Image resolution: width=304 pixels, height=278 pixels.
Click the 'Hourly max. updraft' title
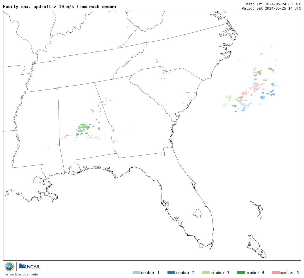[x=60, y=6]
